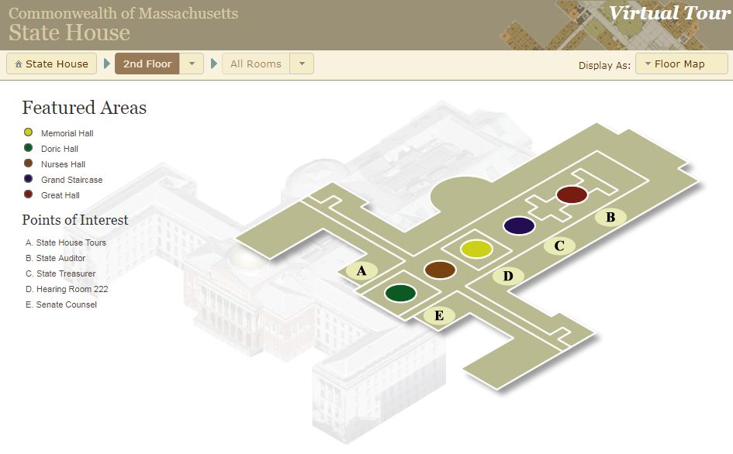Open E. Senate Counsel link

[61, 304]
